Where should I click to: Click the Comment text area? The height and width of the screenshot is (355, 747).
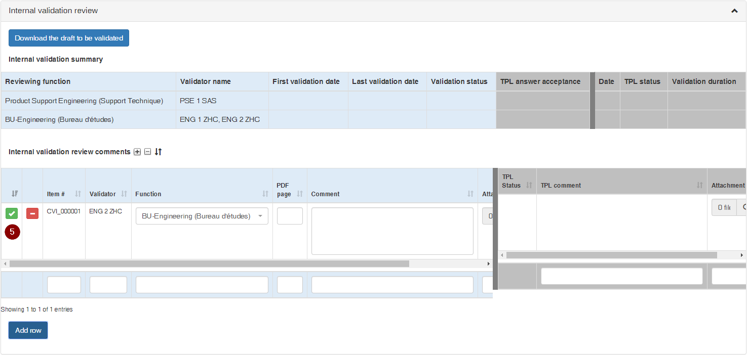(x=392, y=231)
